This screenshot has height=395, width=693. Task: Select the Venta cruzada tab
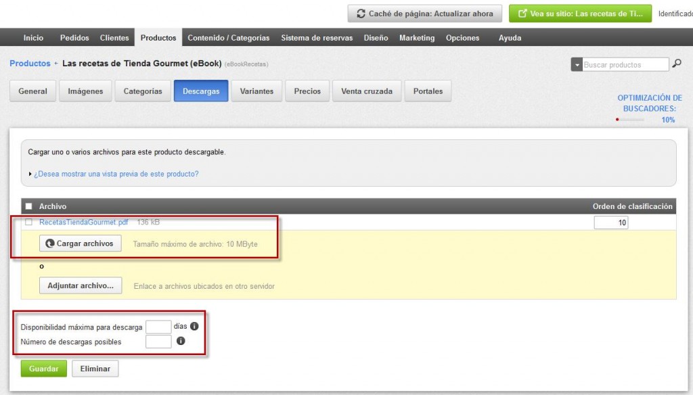pos(367,91)
